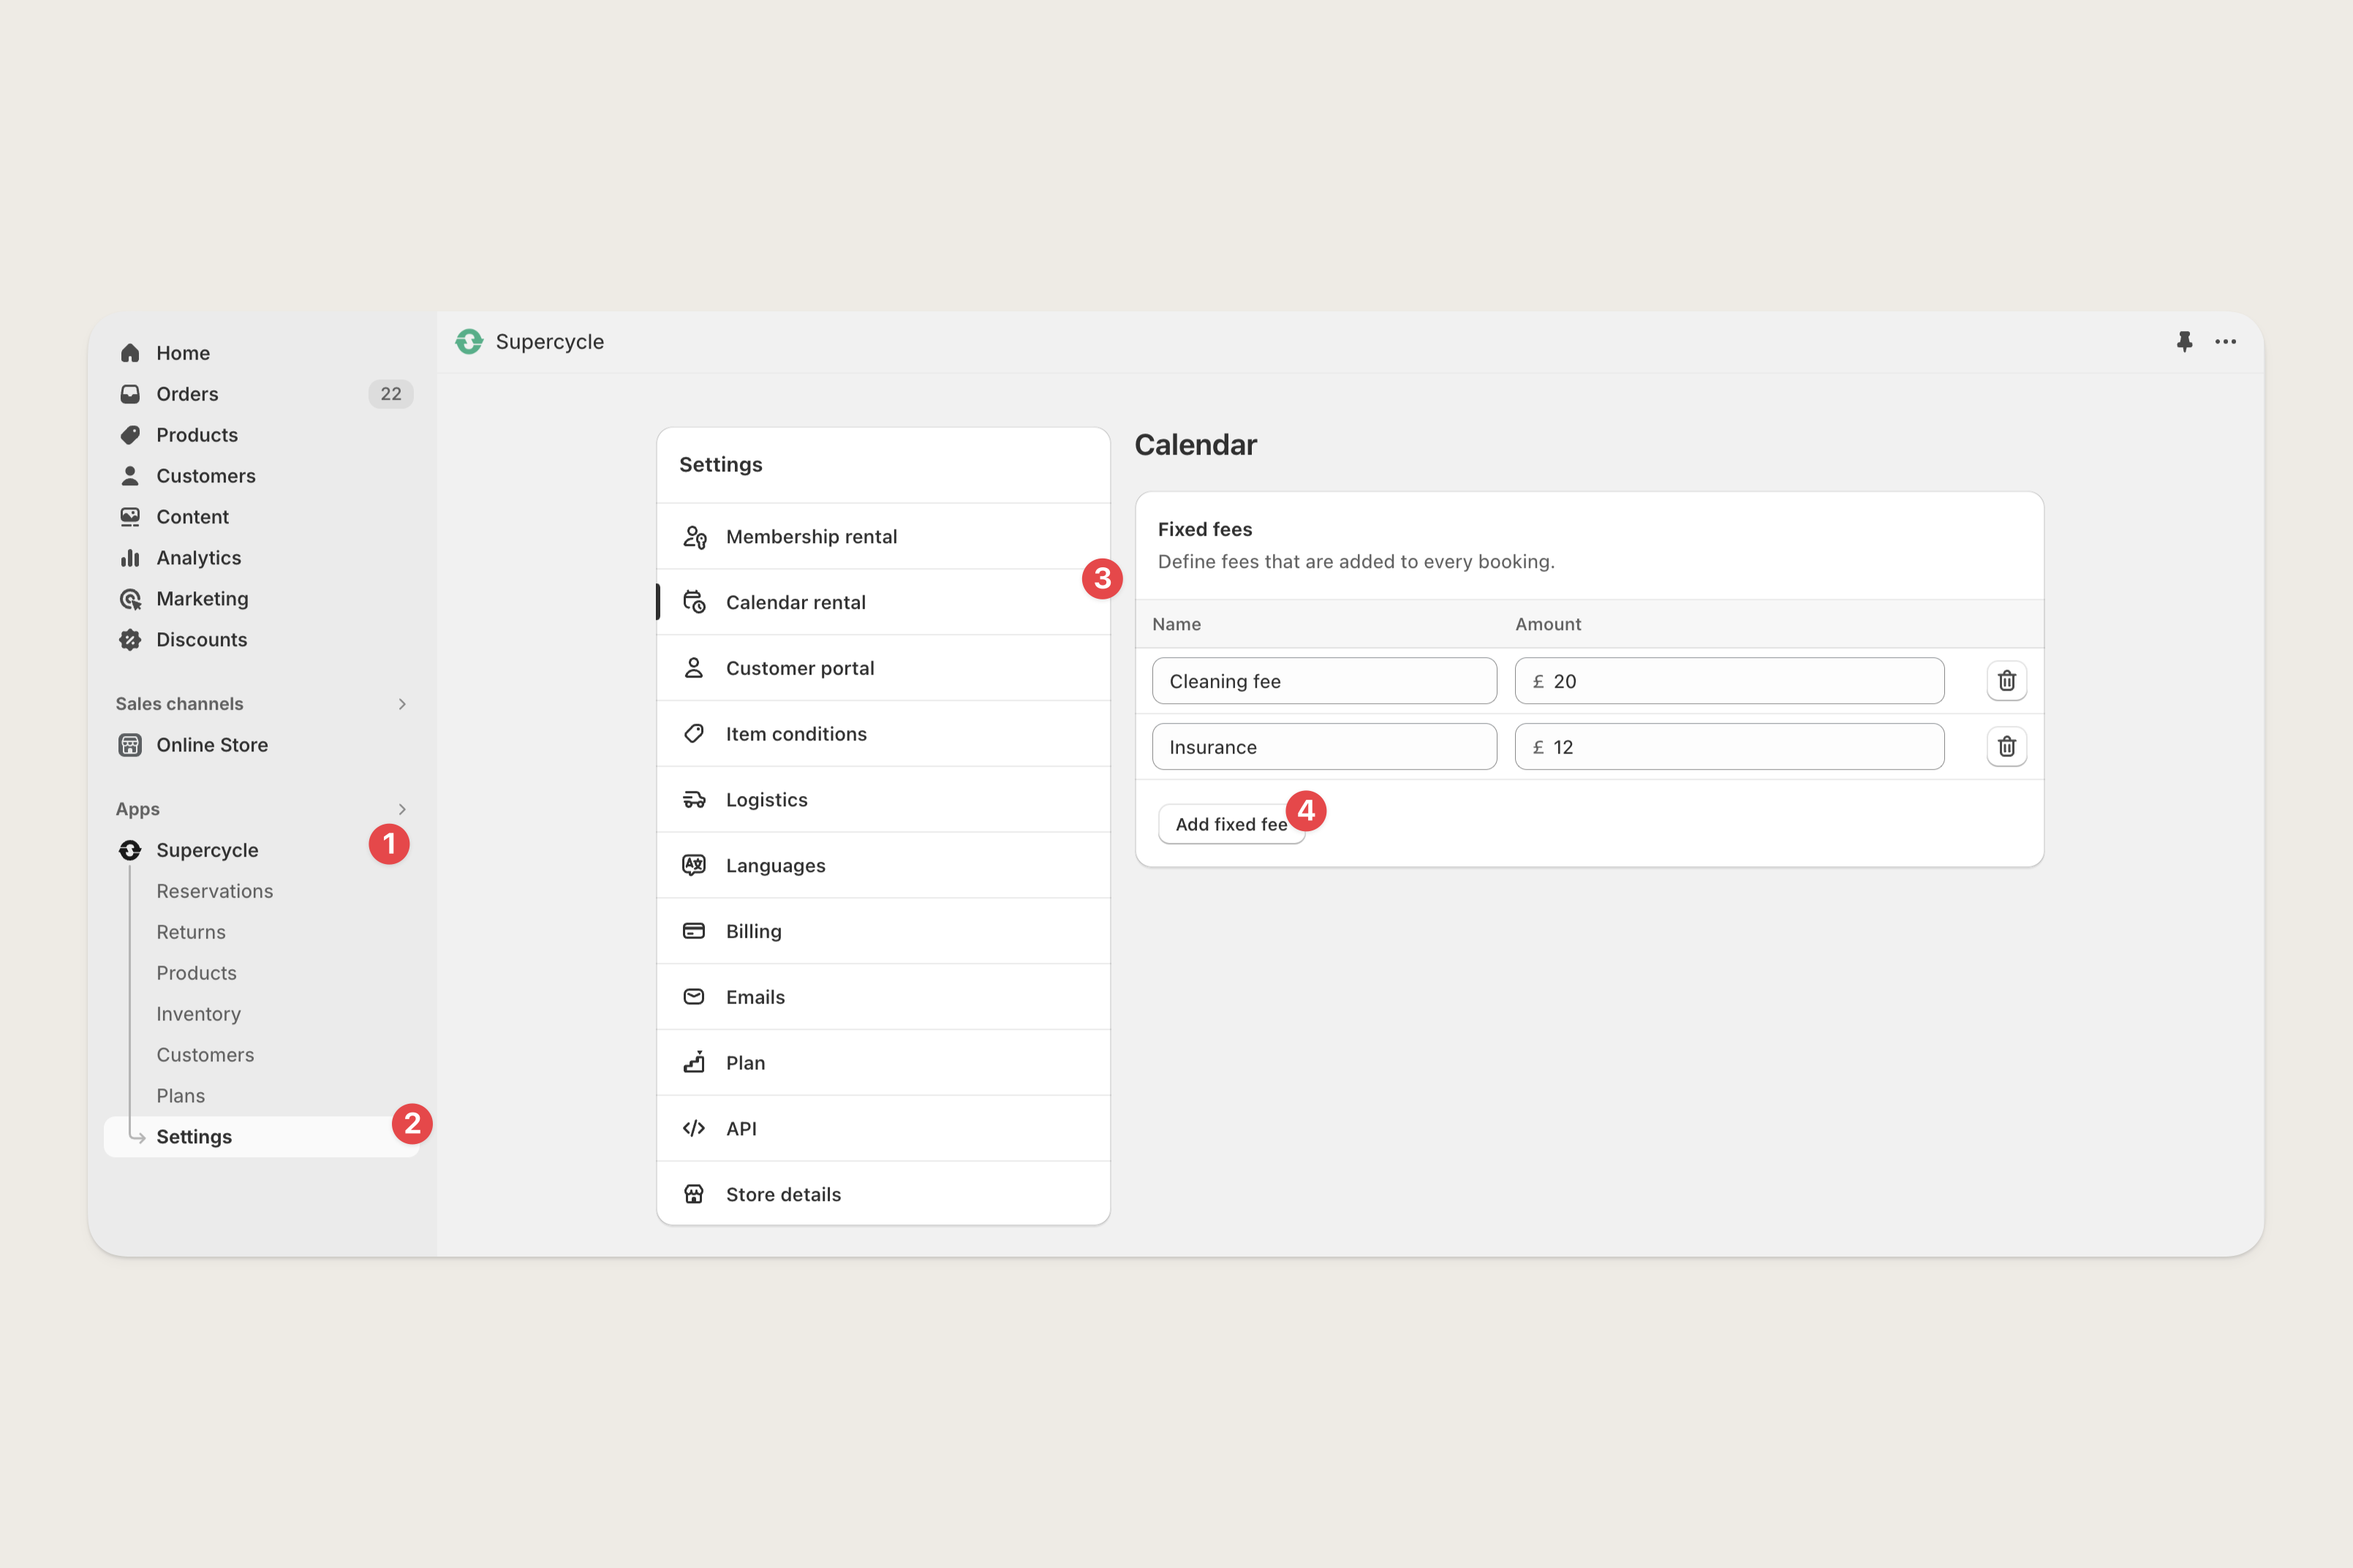Viewport: 2353px width, 1568px height.
Task: Click the Cleaning fee name field
Action: [1324, 681]
